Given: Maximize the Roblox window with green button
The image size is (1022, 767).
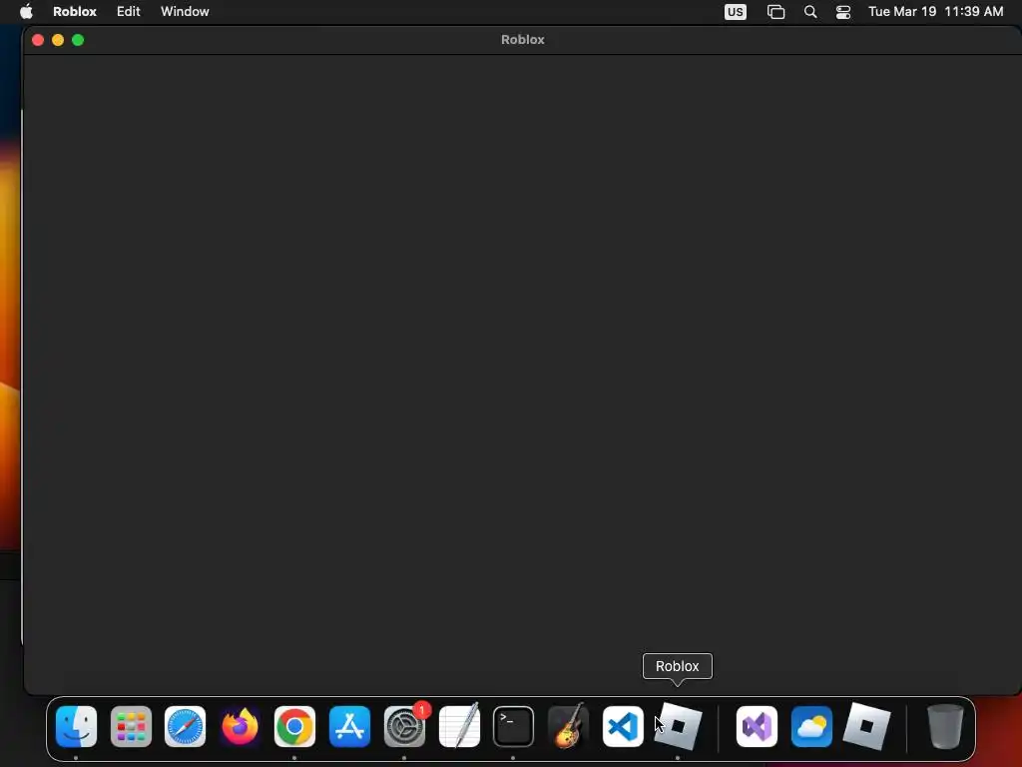Looking at the screenshot, I should (78, 40).
